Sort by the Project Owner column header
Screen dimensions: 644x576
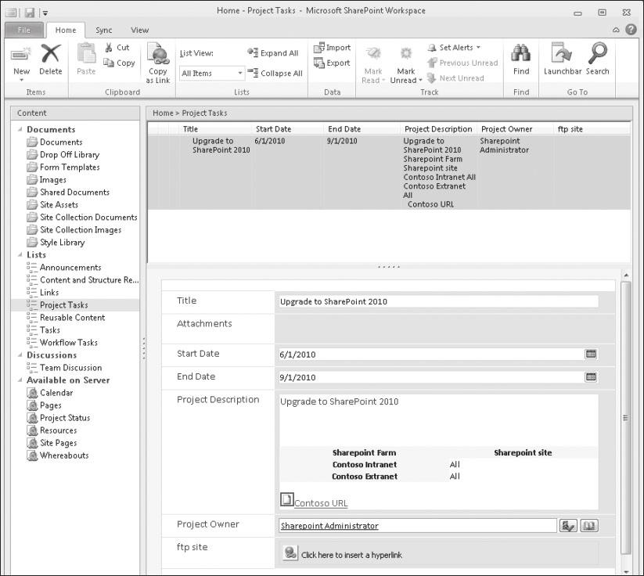coord(506,129)
